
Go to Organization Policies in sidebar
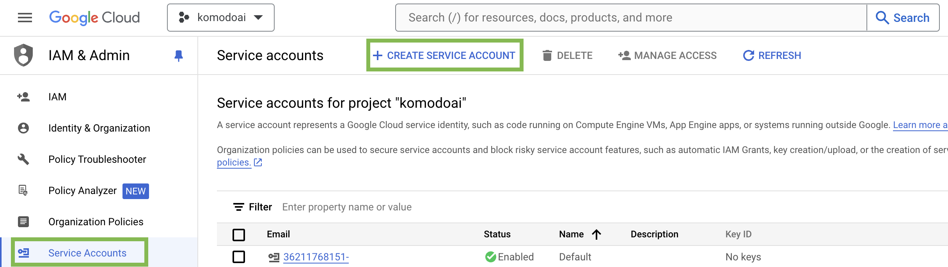coord(96,222)
